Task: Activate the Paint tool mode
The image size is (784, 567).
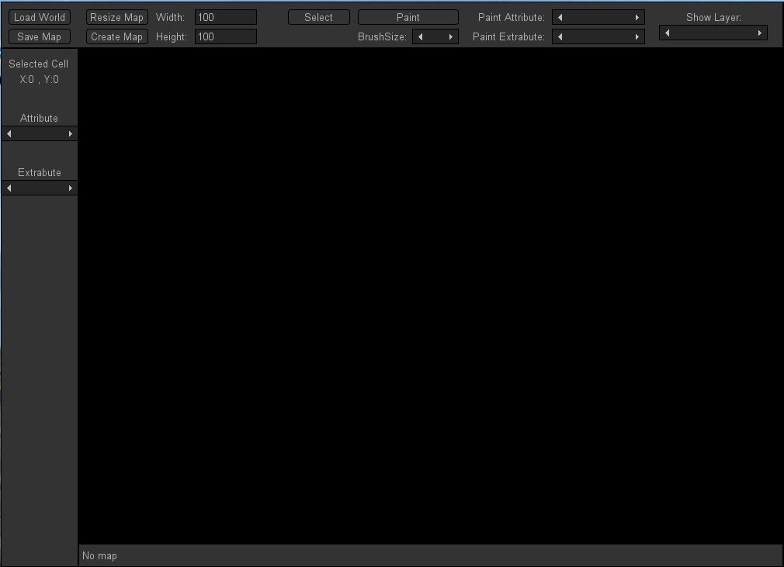Action: coord(408,17)
